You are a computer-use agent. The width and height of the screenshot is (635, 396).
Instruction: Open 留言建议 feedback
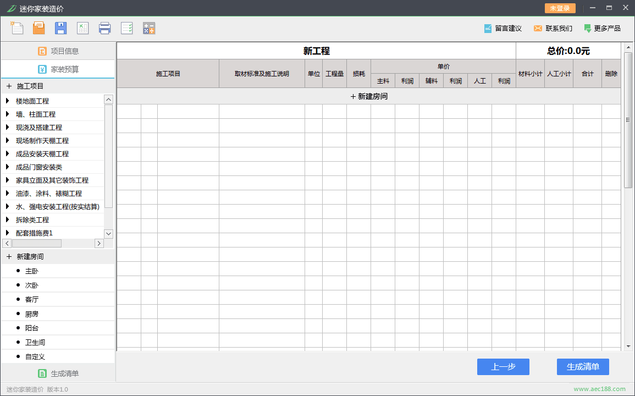[503, 29]
